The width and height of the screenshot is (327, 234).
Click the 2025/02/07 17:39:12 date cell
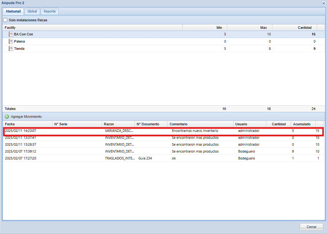(20, 152)
